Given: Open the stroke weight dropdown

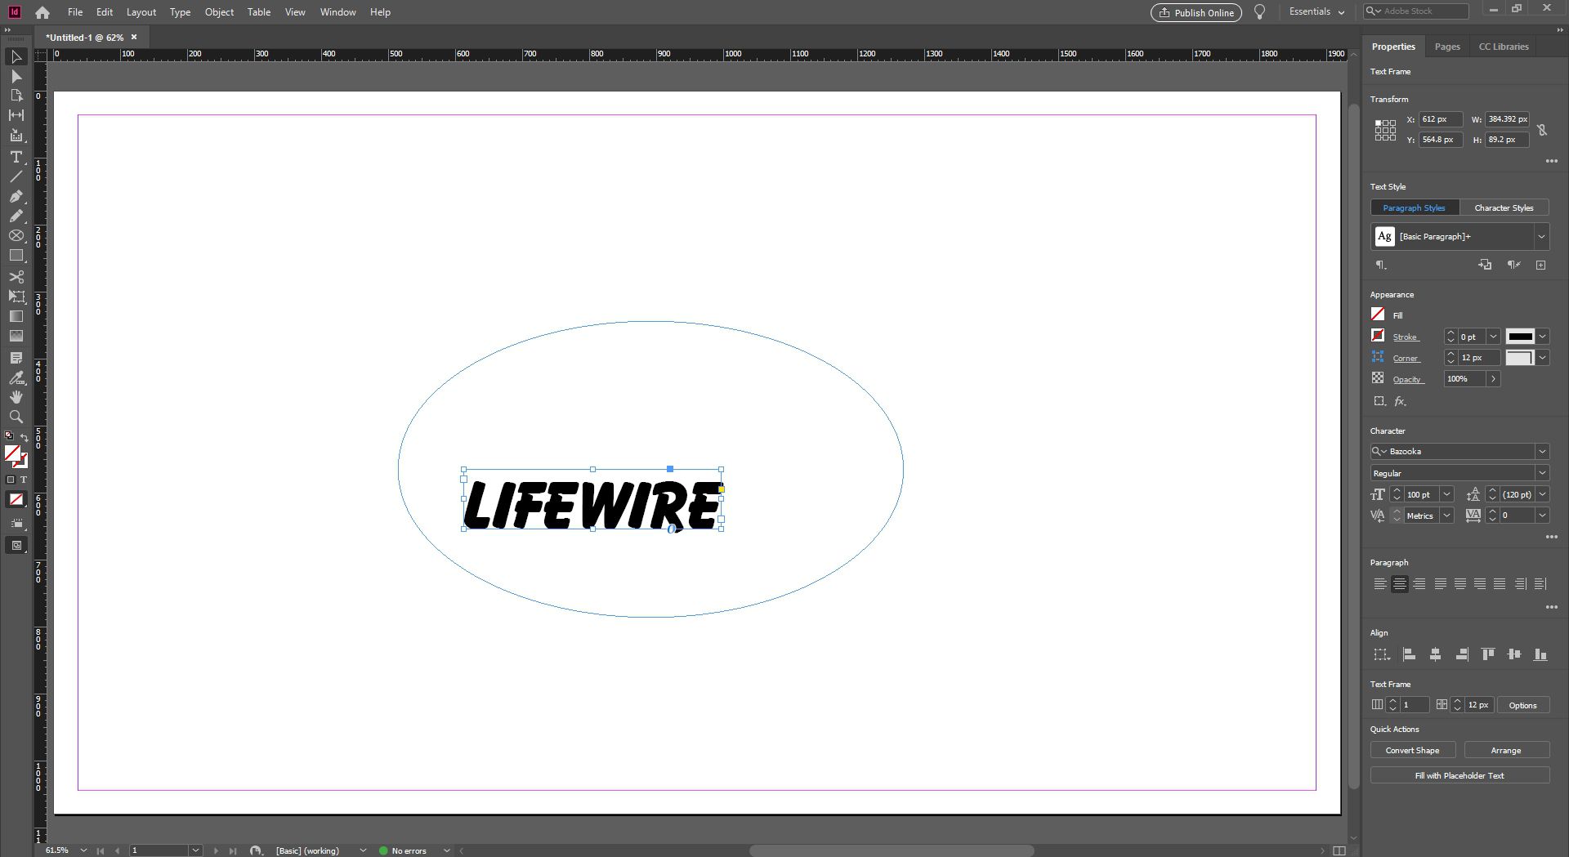Looking at the screenshot, I should [x=1493, y=337].
